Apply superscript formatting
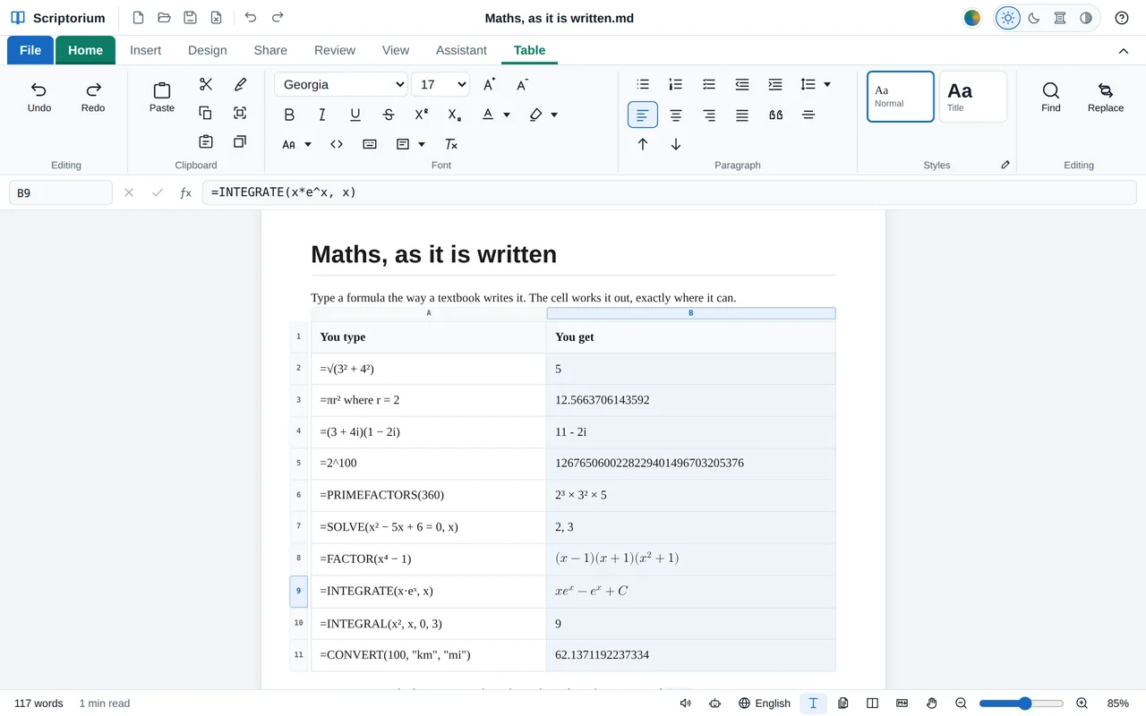 tap(422, 115)
